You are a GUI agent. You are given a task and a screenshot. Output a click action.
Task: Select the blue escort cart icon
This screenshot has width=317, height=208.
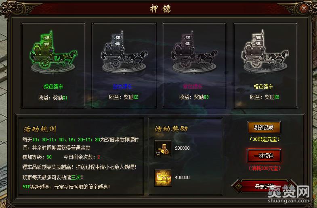coord(124,52)
